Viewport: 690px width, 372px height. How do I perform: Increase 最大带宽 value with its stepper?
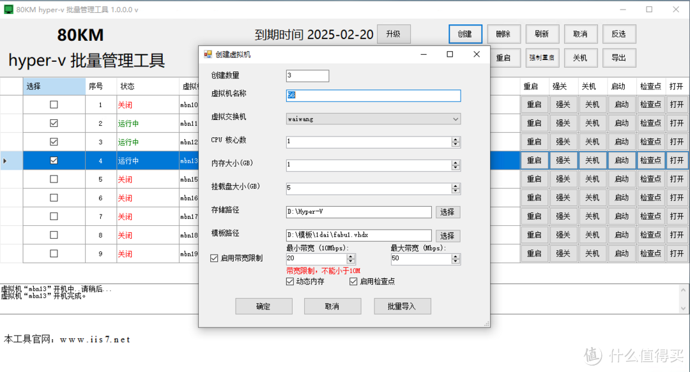pyautogui.click(x=456, y=255)
